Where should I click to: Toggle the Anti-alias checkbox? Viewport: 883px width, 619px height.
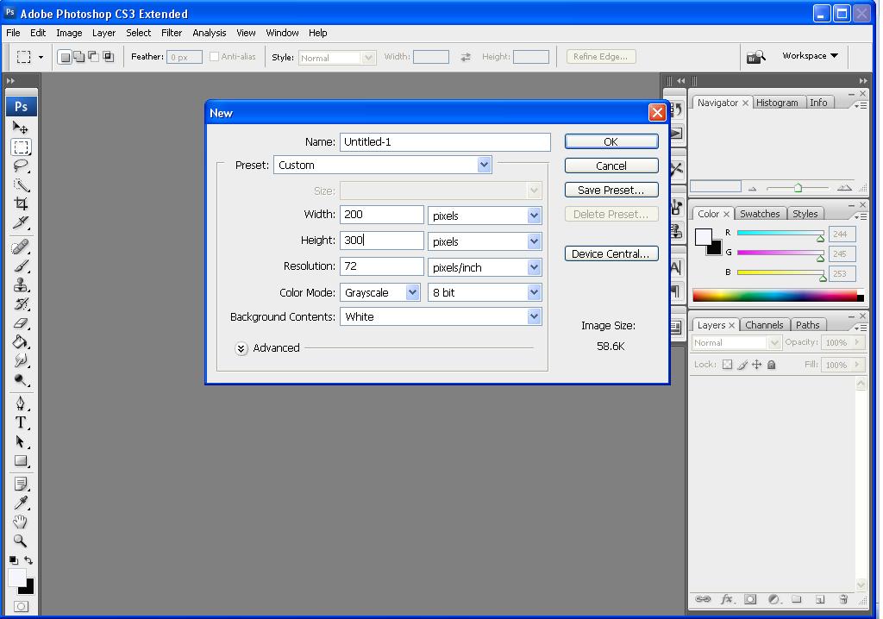point(215,57)
